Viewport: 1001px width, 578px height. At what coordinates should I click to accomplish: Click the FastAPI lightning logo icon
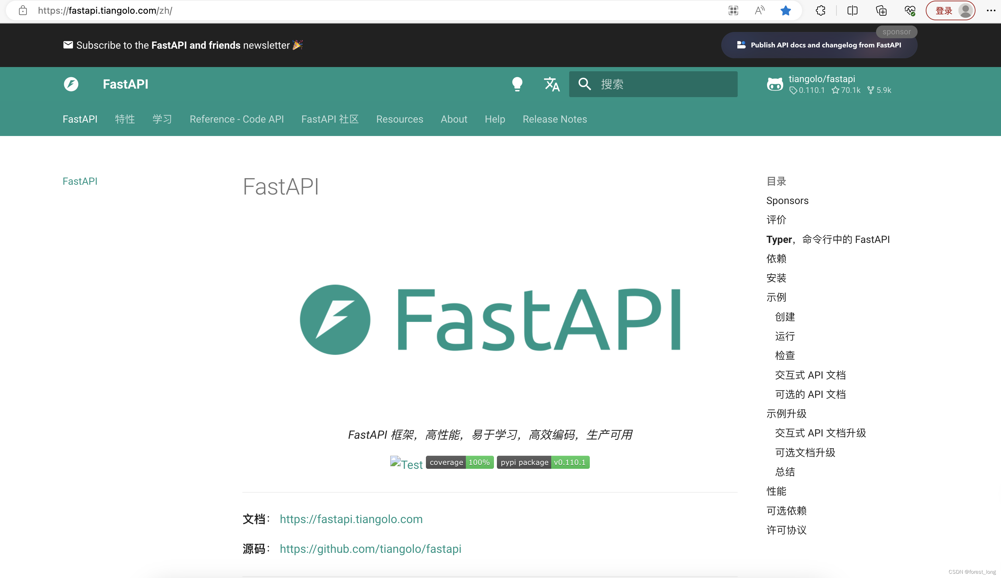pyautogui.click(x=71, y=84)
